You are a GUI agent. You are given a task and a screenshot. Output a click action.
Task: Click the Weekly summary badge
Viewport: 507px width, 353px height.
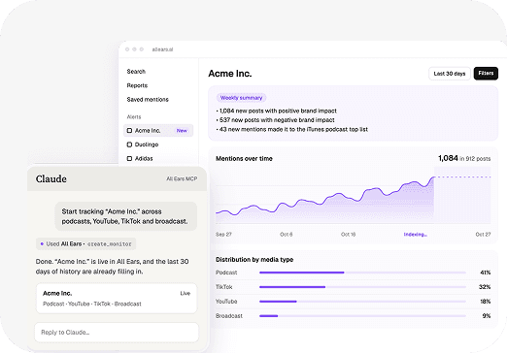point(241,98)
